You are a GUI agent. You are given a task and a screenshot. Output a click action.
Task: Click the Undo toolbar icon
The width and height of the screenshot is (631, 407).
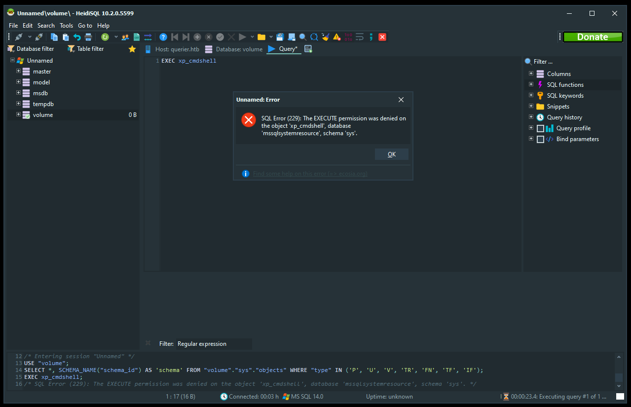coord(77,37)
